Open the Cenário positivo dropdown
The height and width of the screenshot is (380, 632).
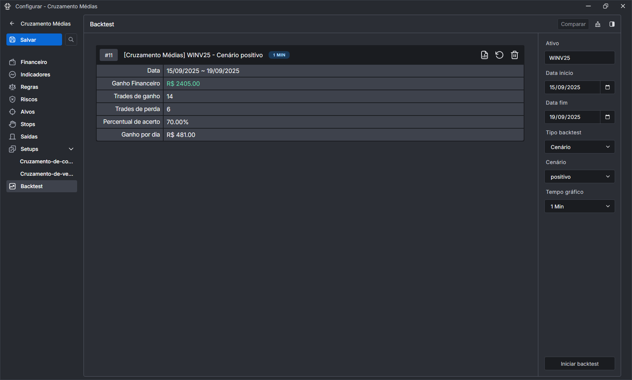pyautogui.click(x=579, y=177)
